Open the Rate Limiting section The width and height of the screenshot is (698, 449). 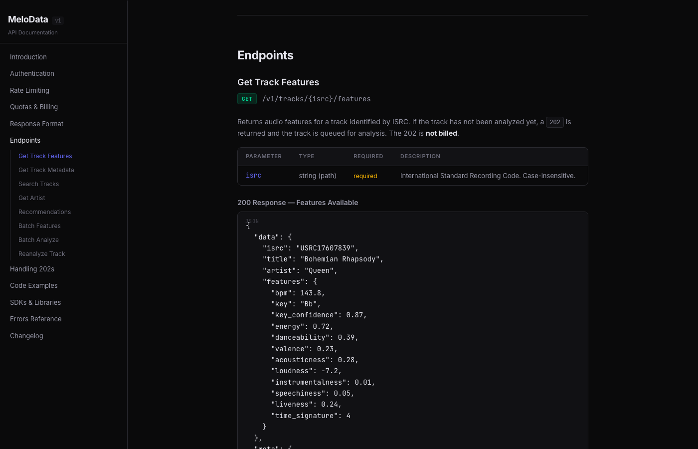(x=29, y=90)
